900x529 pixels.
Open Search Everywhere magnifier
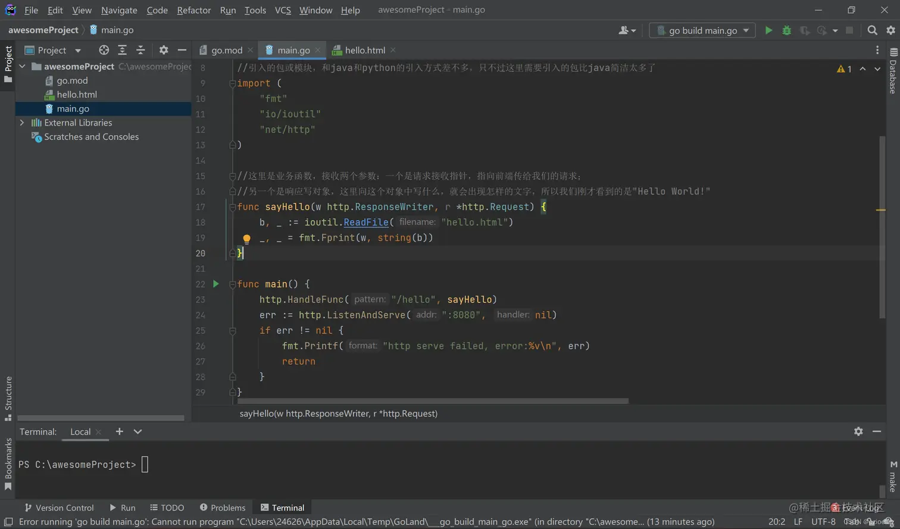coord(872,30)
